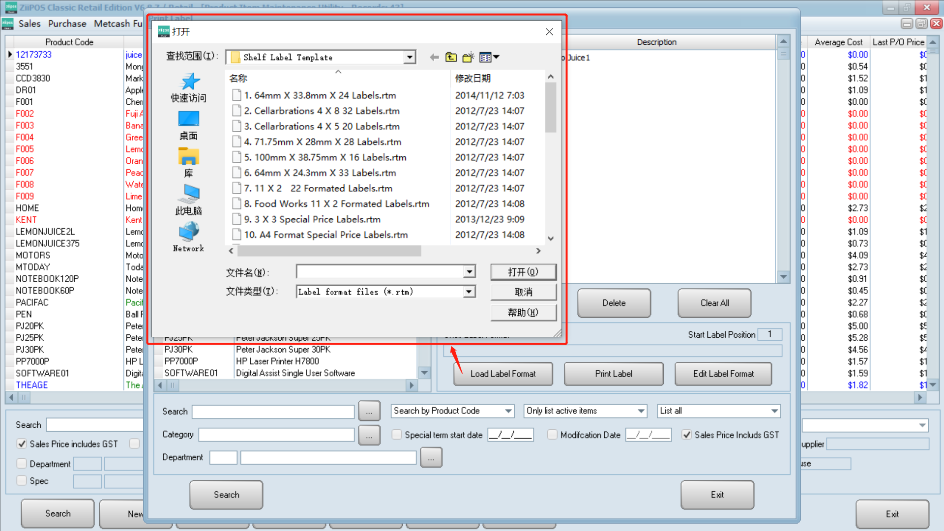Click inside the 文件名 input field
The height and width of the screenshot is (531, 944).
coord(379,271)
